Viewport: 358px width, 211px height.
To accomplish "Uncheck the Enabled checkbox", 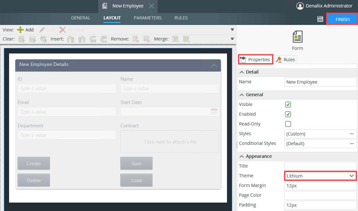I will (x=288, y=114).
